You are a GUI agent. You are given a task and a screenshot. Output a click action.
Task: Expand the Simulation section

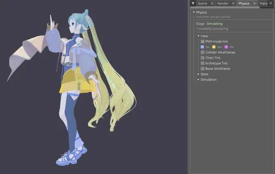coord(207,79)
